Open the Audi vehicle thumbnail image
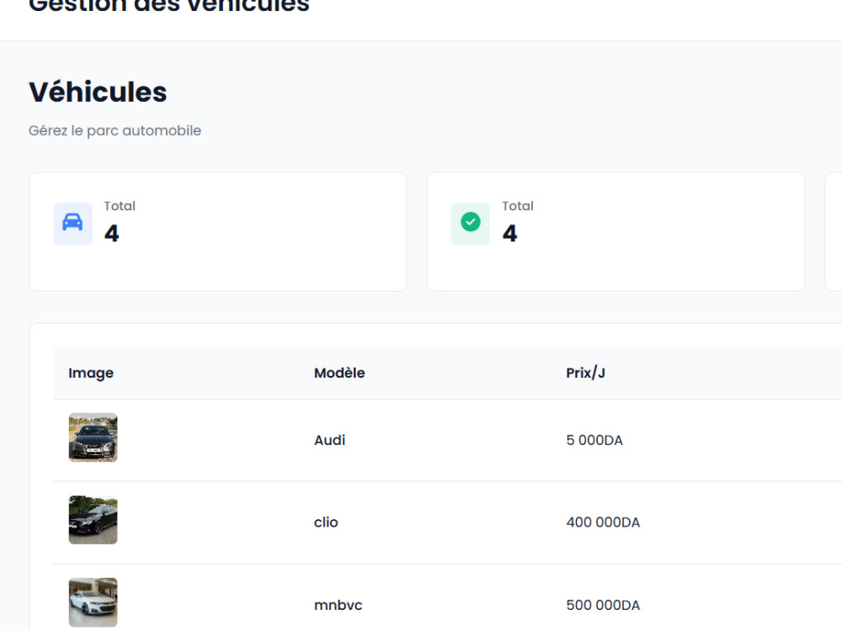This screenshot has height=631, width=842. [93, 437]
